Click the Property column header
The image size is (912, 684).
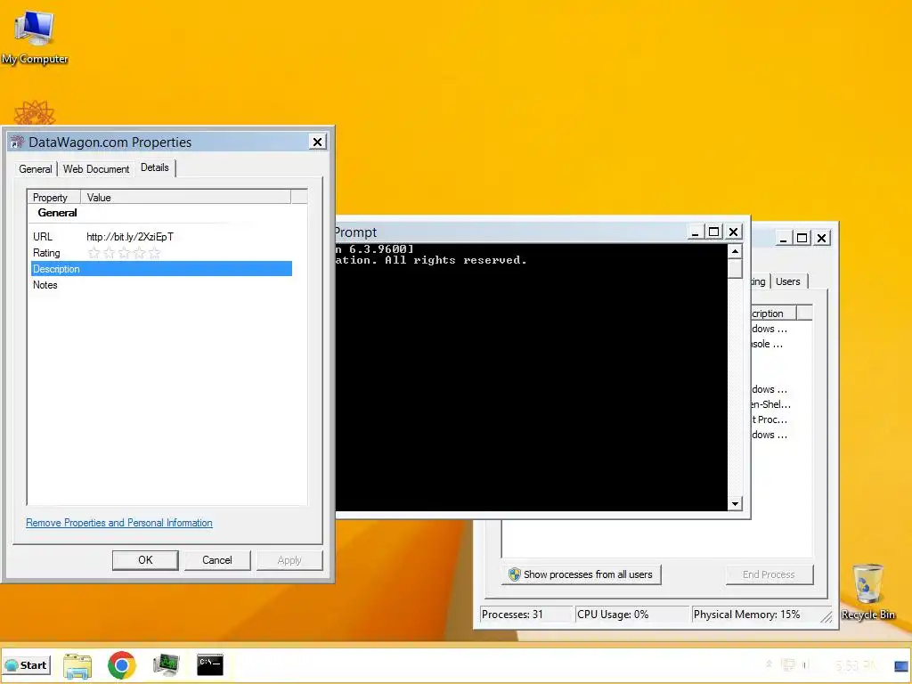pos(54,197)
